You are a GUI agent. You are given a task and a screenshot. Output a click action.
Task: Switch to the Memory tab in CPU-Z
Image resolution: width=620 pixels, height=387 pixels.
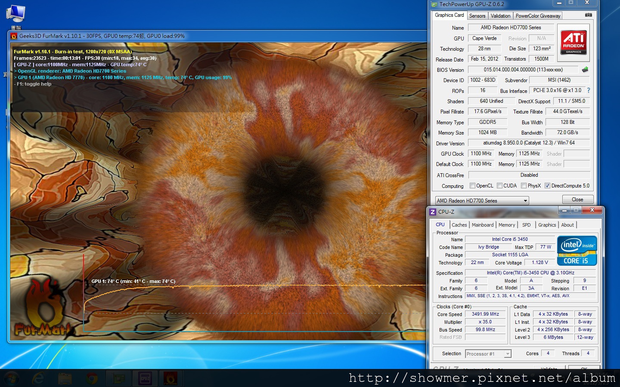507,225
